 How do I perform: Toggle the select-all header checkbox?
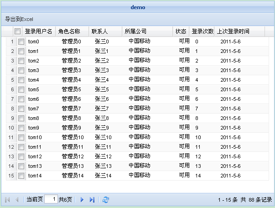[x=17, y=31]
